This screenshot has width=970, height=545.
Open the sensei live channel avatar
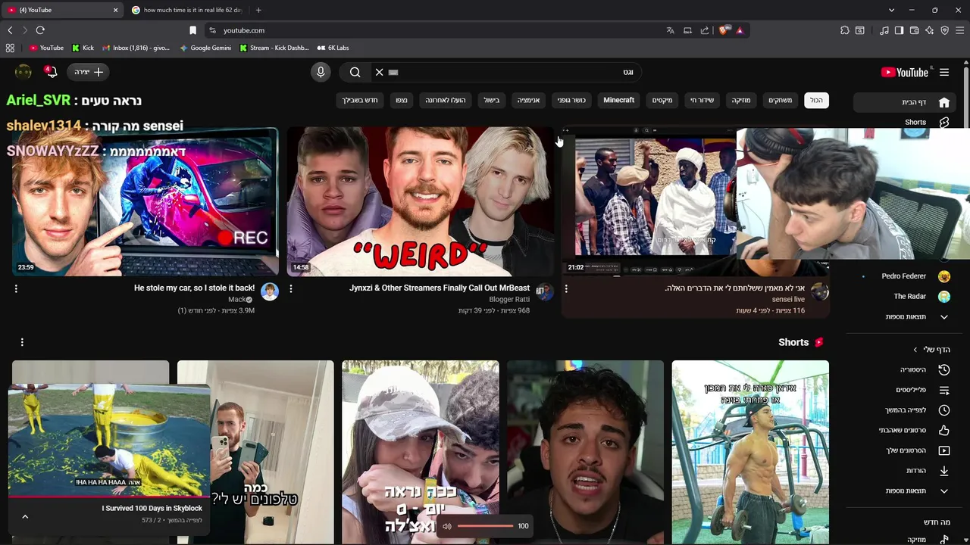pyautogui.click(x=819, y=291)
